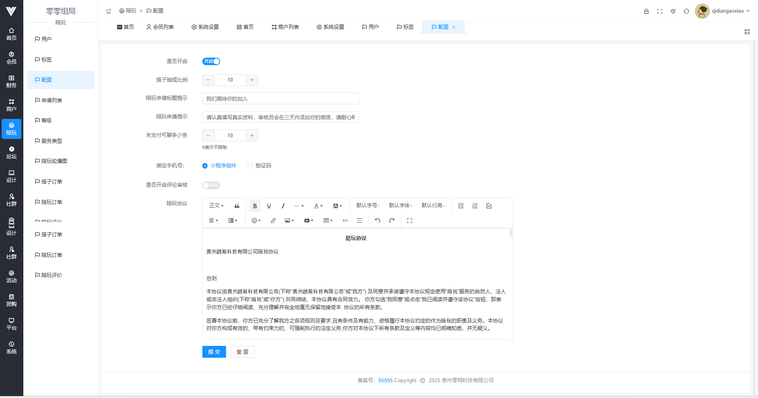Click the 提交 submit button
This screenshot has height=398, width=758.
click(214, 352)
